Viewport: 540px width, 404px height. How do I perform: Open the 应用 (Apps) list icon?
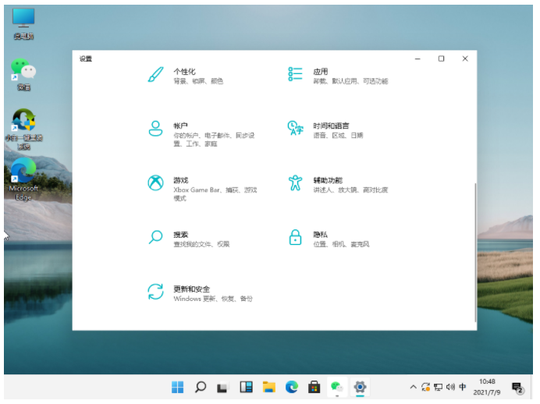(x=295, y=75)
